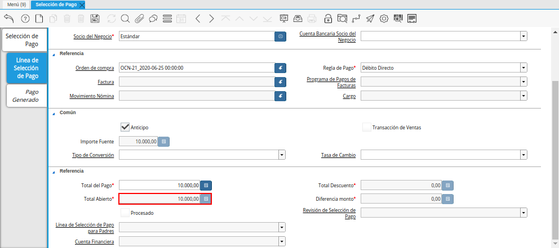This screenshot has width=559, height=248.
Task: Toggle the Procesado checkbox
Action: 125,213
